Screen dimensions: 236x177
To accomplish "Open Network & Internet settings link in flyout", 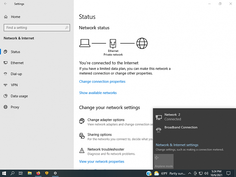I will click(177, 145).
